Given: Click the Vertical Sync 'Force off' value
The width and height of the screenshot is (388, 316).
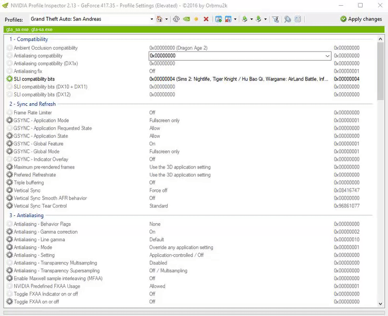Looking at the screenshot, I should [x=158, y=191].
